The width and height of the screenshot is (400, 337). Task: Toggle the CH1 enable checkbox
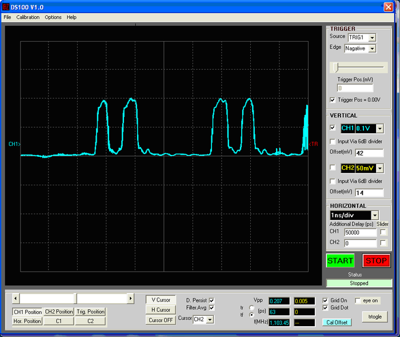coord(333,128)
